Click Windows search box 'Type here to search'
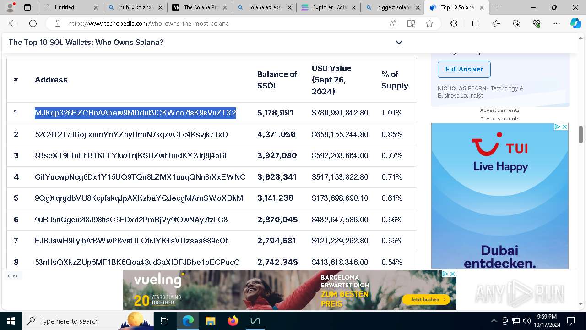The width and height of the screenshot is (586, 330). pos(88,321)
